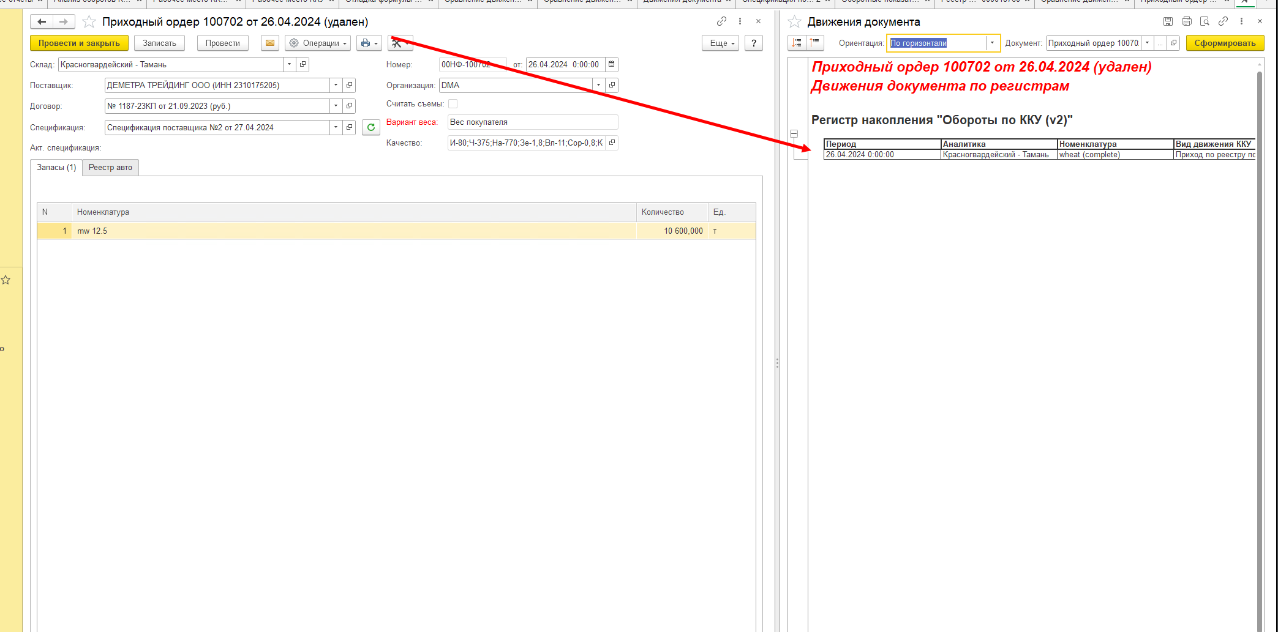Viewport: 1278px width, 632px height.
Task: Open the Склад dropdown list
Action: 289,64
